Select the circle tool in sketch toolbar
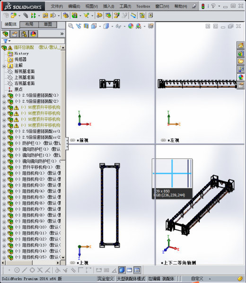The image size is (246, 283). click(17, 270)
